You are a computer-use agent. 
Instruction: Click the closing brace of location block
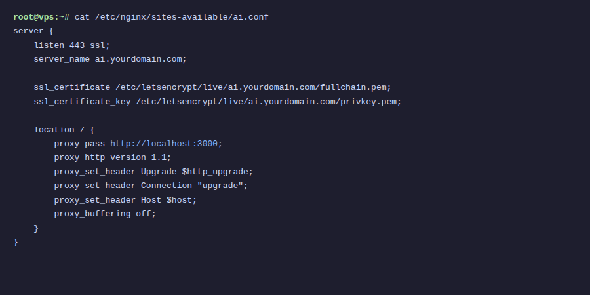(36, 228)
